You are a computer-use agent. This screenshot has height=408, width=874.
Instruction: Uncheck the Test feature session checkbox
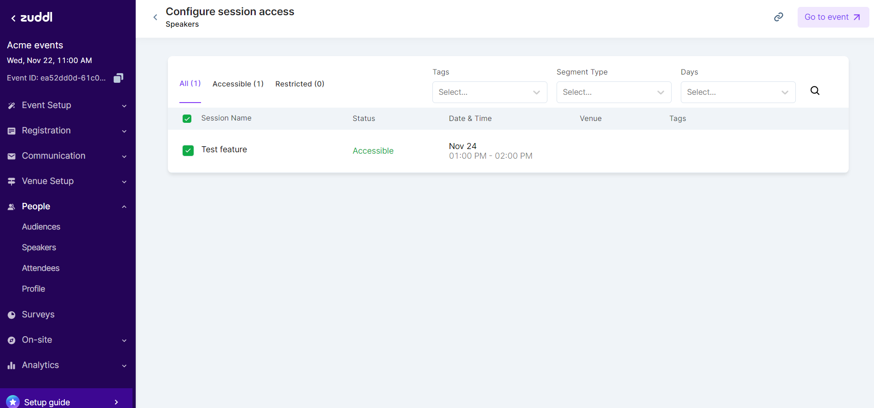(188, 150)
